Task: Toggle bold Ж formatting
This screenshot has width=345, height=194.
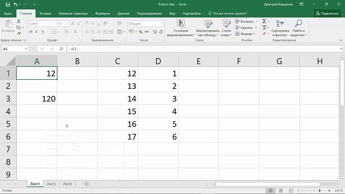Action: click(31, 32)
